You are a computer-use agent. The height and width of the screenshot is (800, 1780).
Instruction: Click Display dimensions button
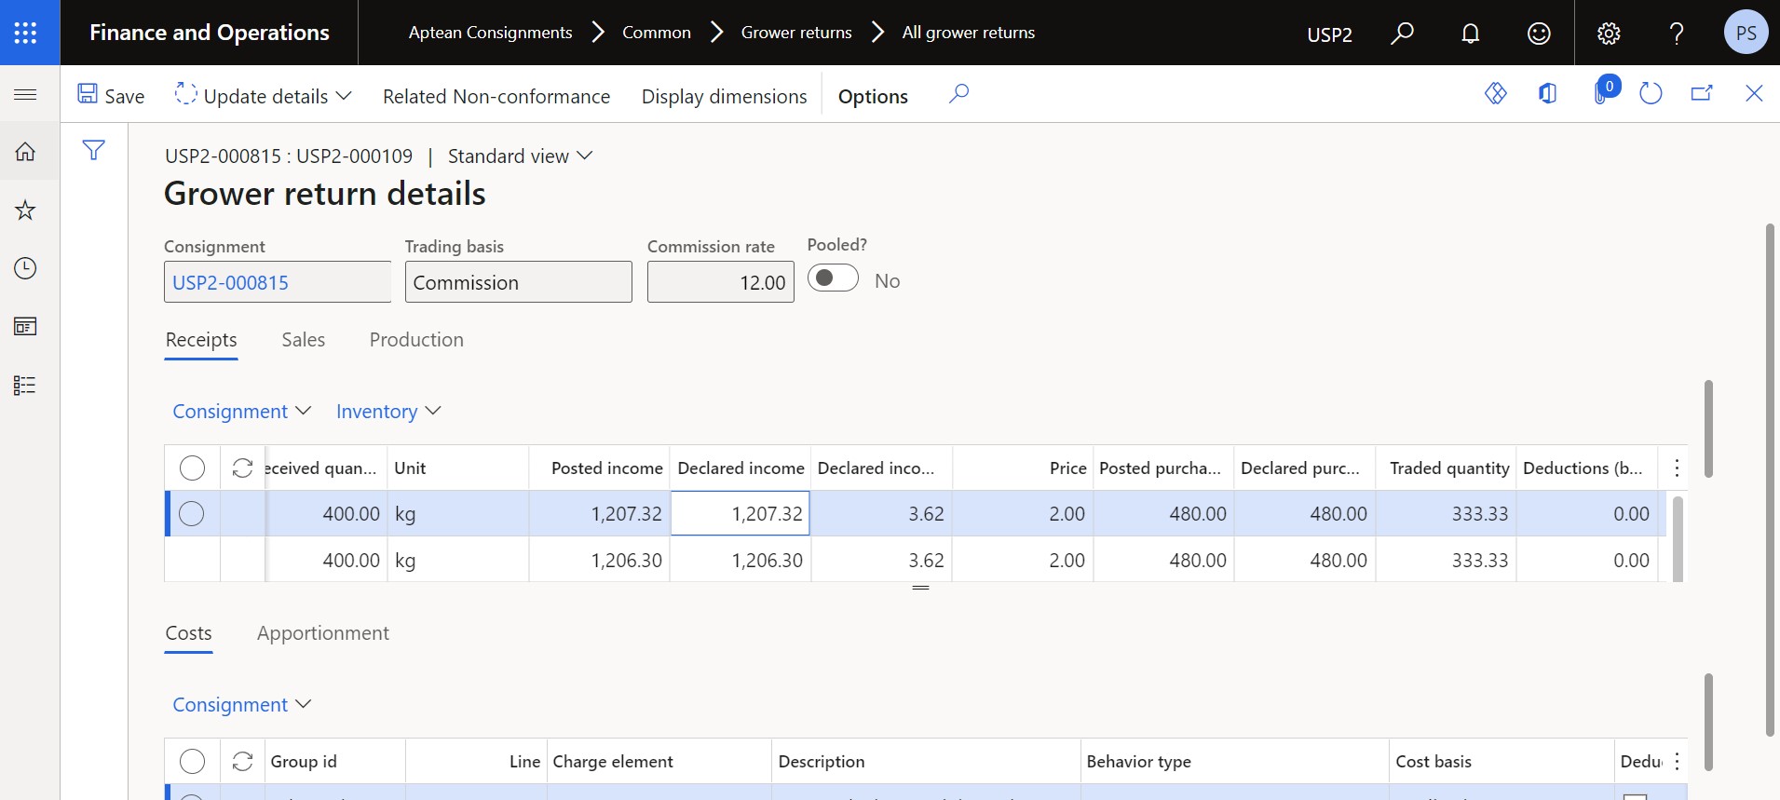(725, 96)
